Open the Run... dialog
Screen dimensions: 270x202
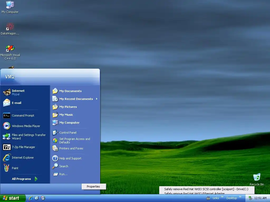pos(75,174)
